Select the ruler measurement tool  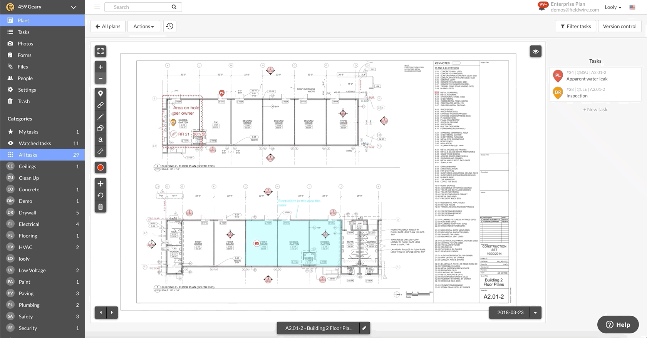point(101,151)
